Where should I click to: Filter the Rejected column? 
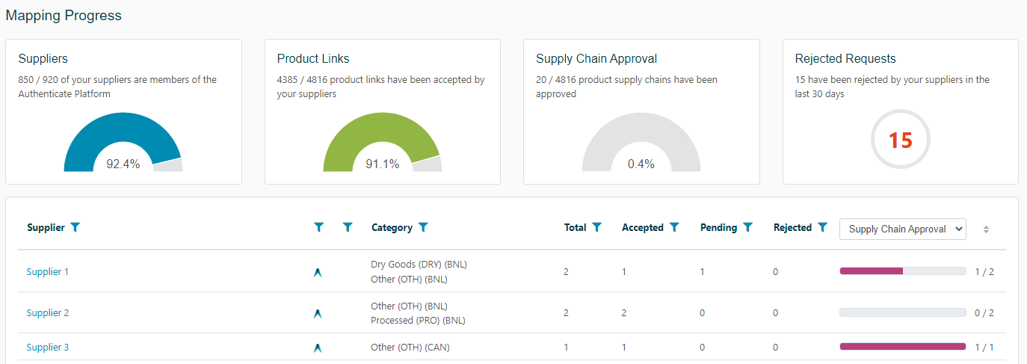(x=822, y=228)
